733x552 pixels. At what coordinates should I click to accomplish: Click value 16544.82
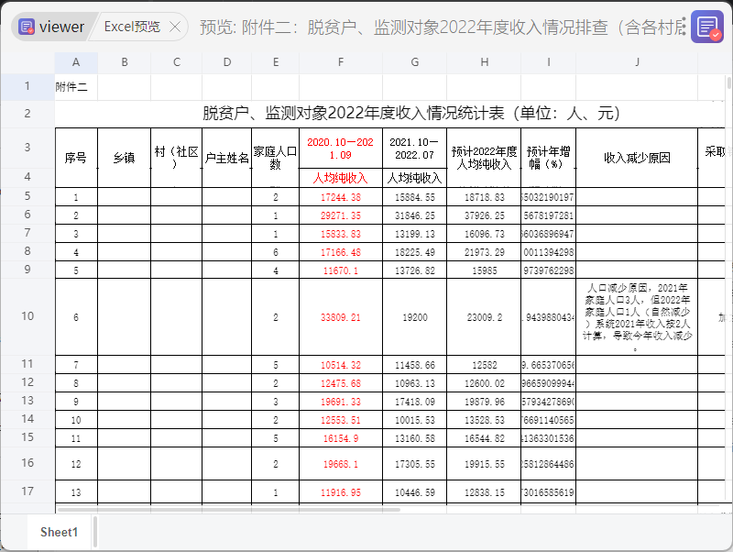[484, 438]
